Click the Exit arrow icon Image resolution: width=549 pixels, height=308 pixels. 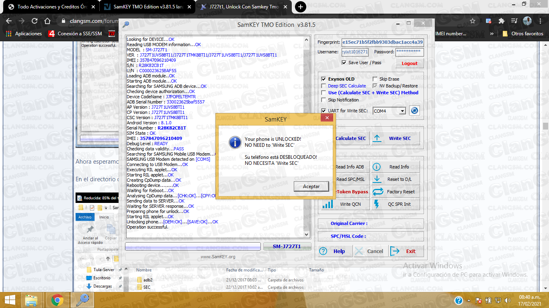(395, 251)
